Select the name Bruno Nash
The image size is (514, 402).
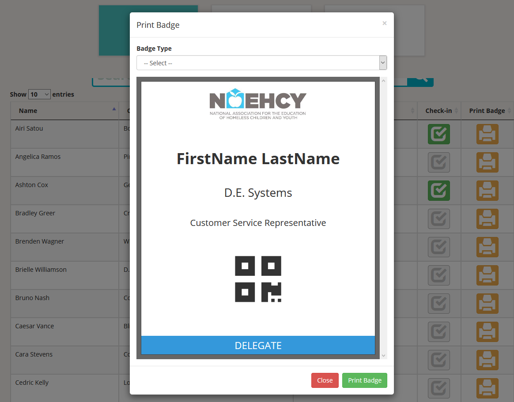32,298
